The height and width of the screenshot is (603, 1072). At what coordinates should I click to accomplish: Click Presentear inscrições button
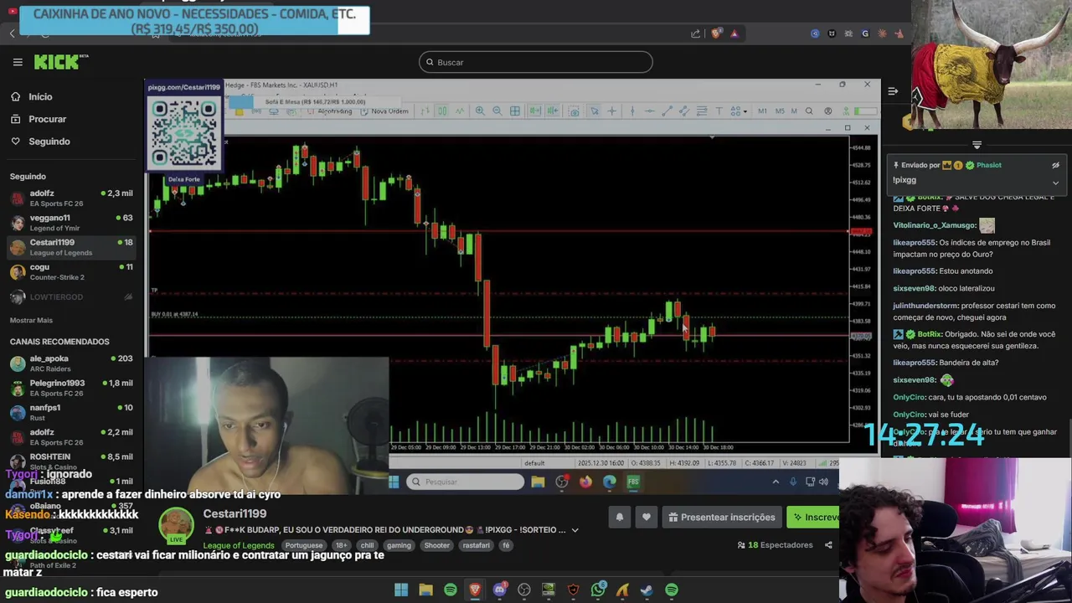(721, 517)
